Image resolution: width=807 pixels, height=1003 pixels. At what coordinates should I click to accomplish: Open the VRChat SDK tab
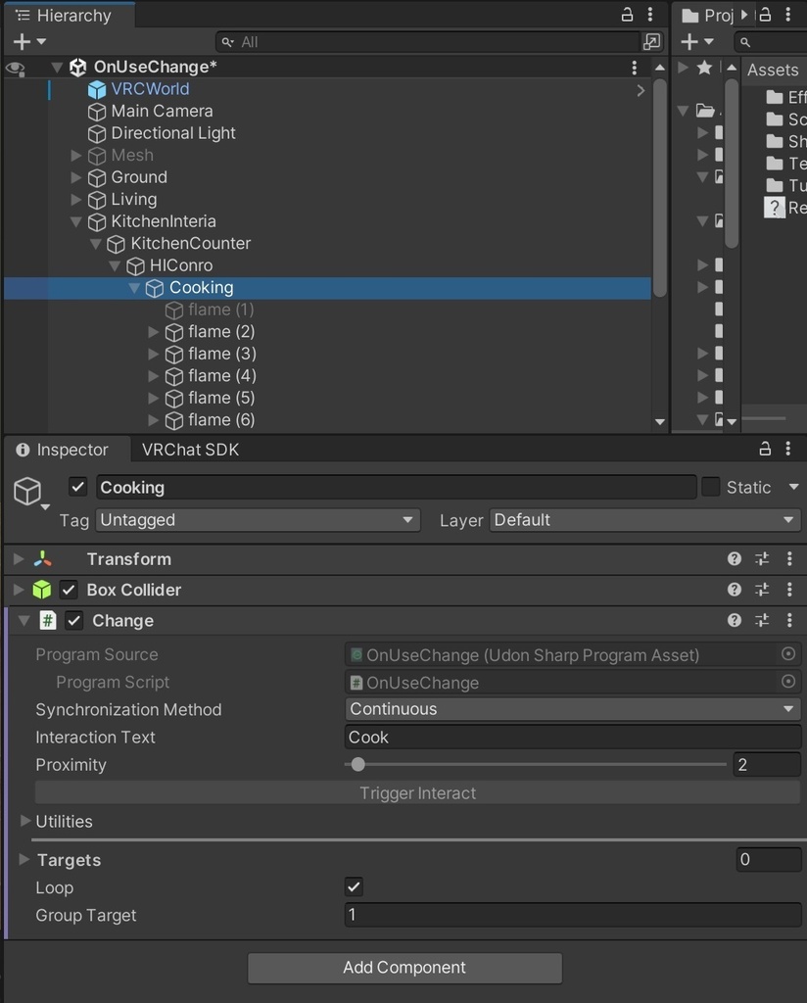click(x=191, y=450)
